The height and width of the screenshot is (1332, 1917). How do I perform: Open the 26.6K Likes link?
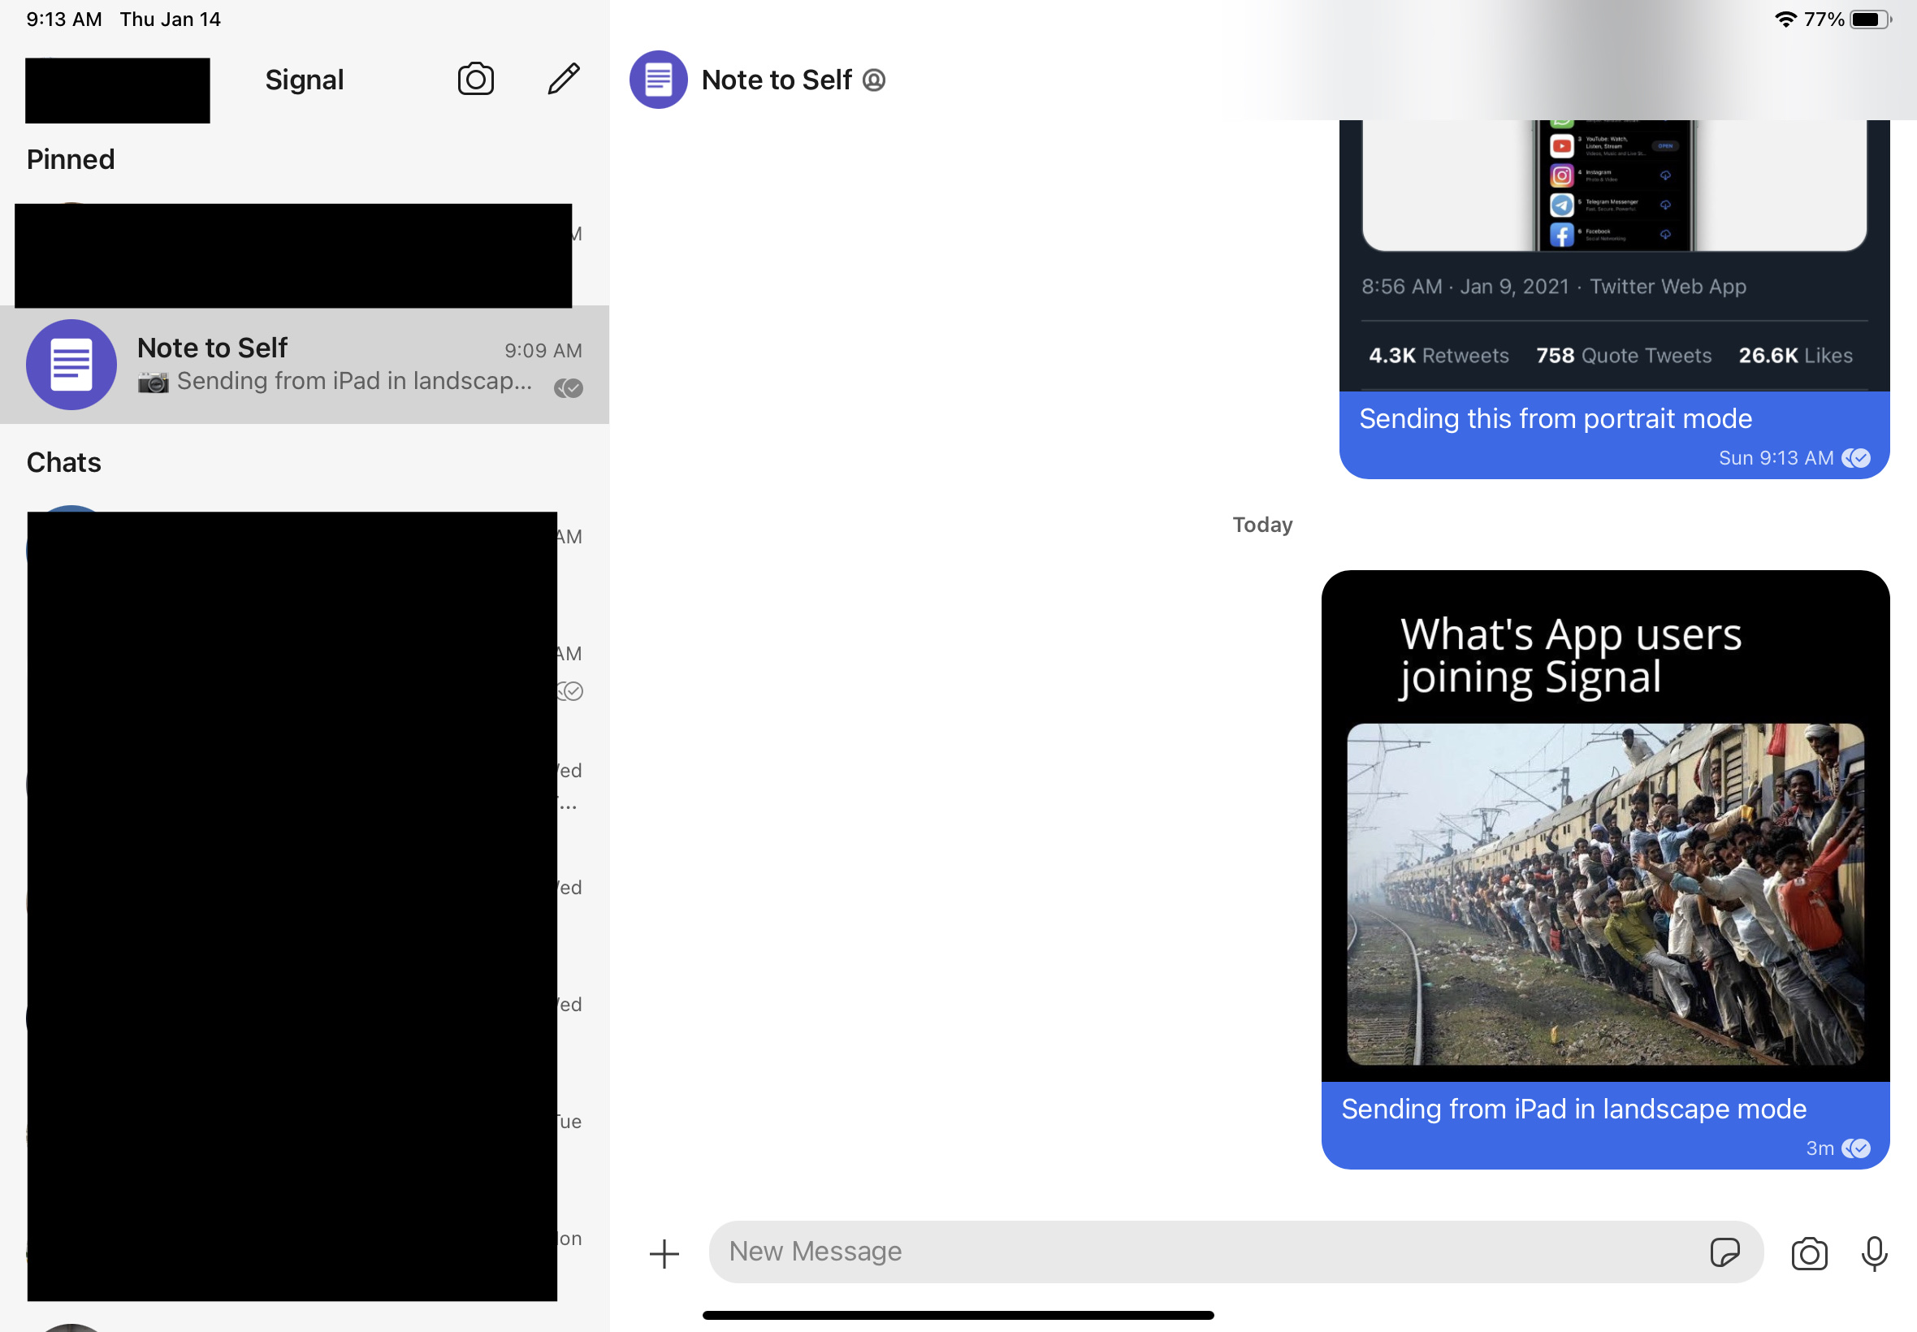pos(1794,355)
